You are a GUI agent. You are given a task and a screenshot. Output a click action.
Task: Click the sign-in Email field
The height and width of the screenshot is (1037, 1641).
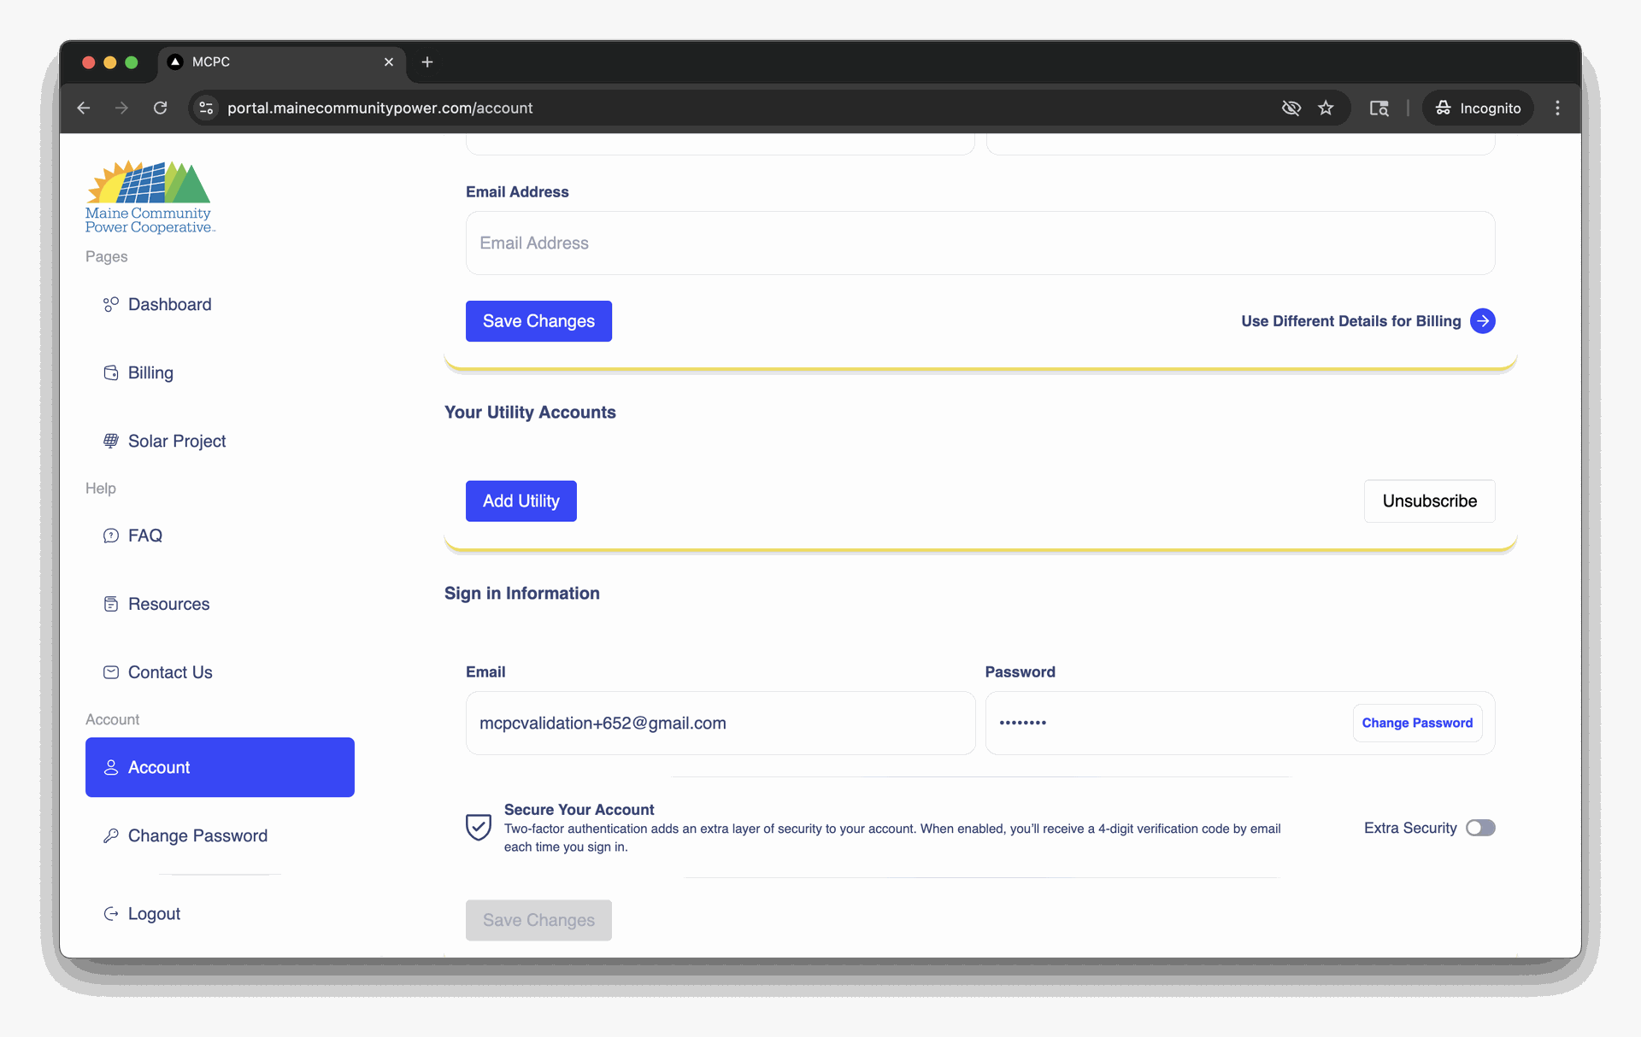click(x=721, y=723)
